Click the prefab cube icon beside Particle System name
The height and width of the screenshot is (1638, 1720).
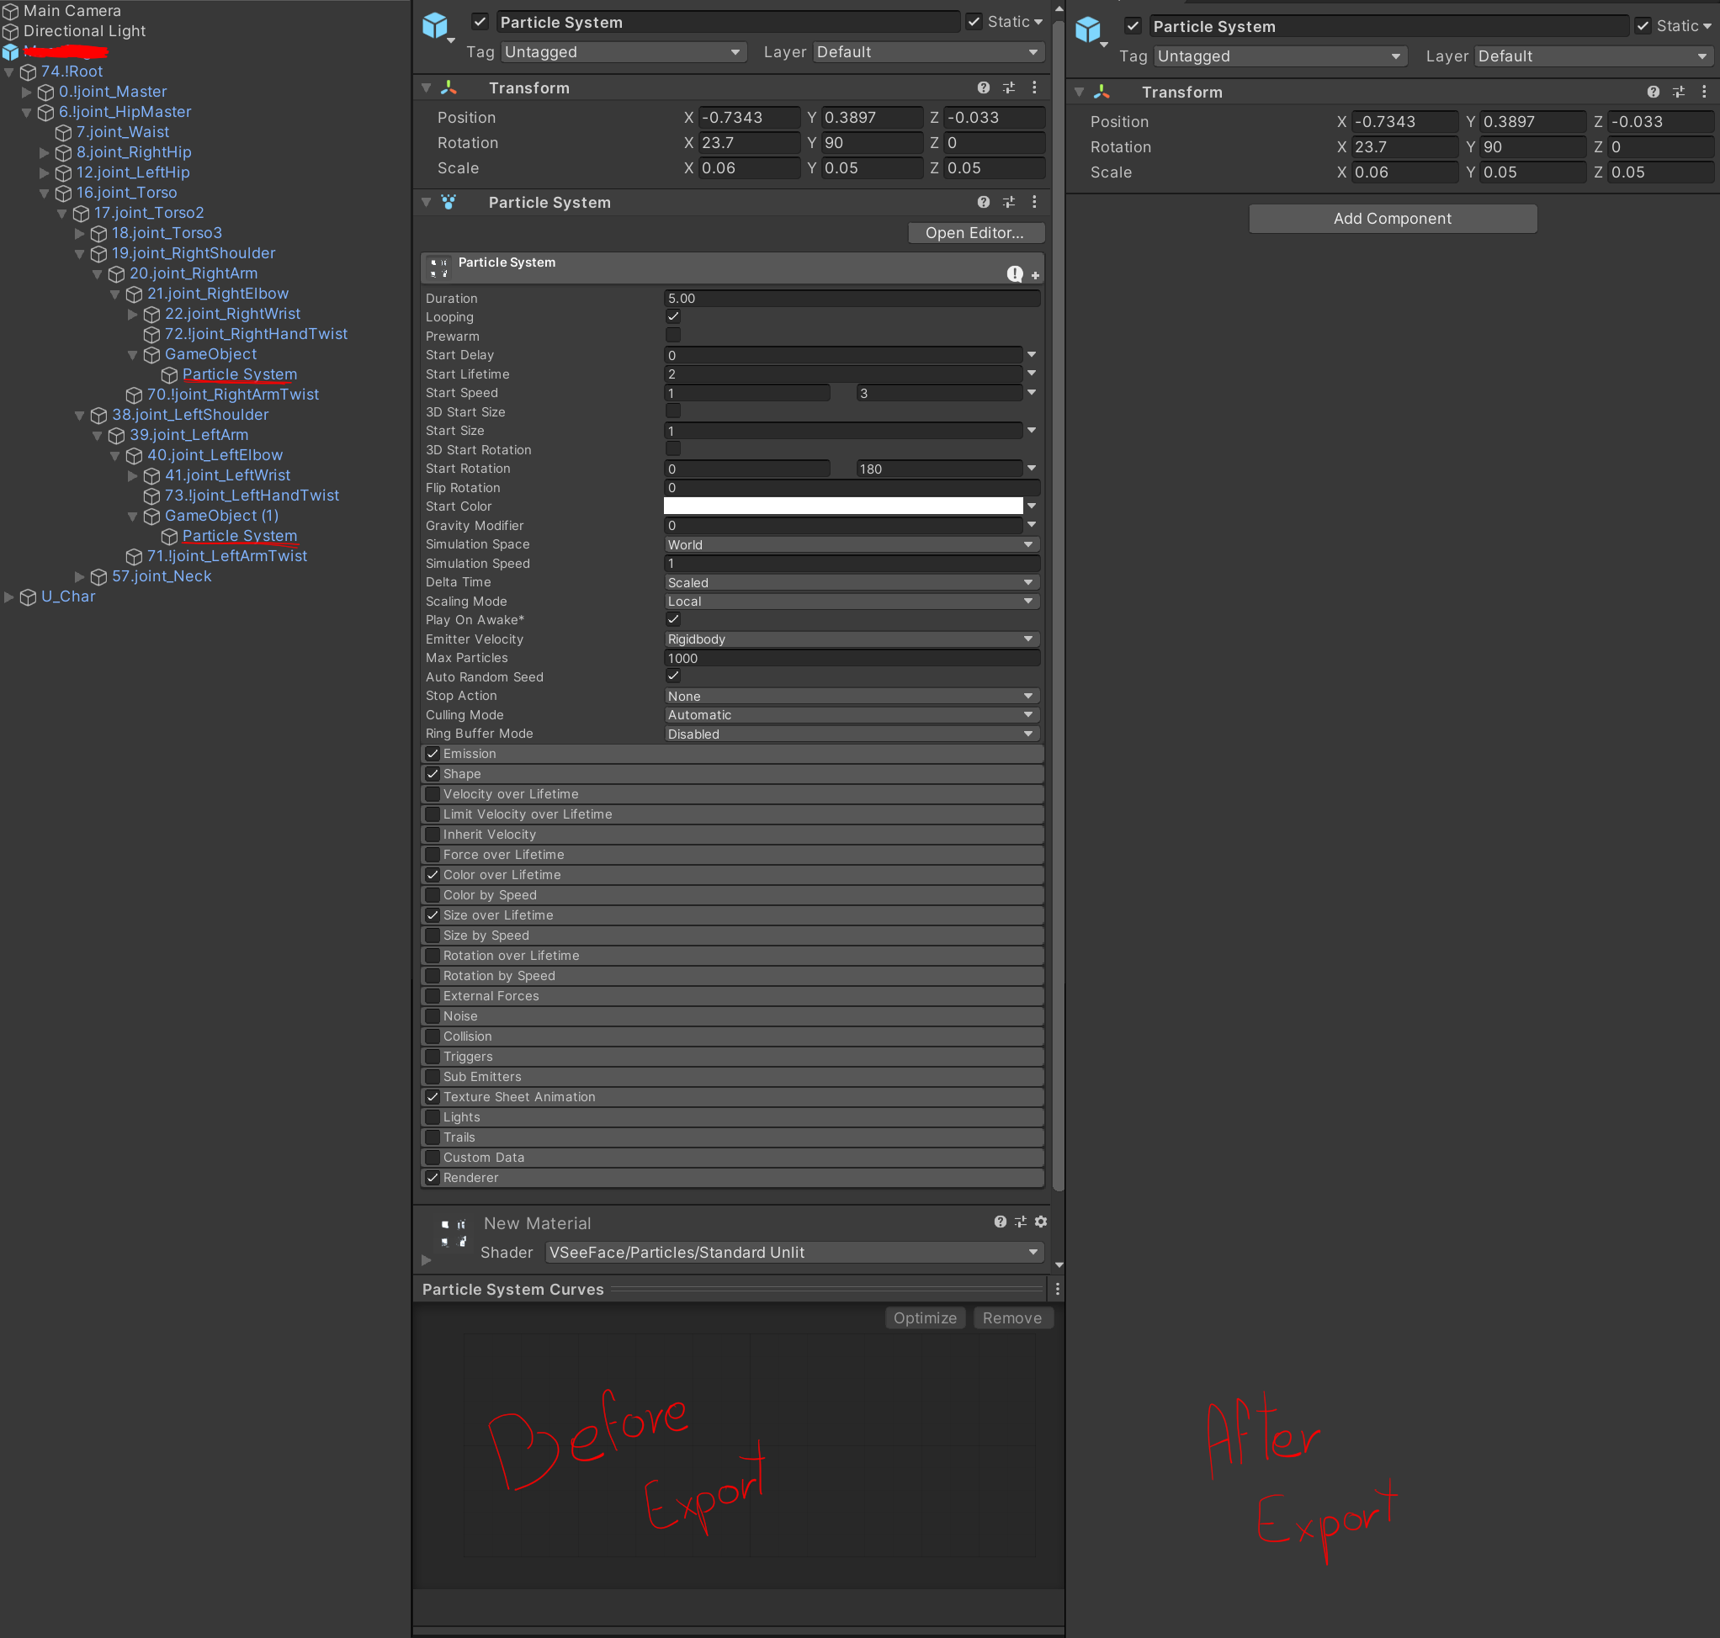436,24
